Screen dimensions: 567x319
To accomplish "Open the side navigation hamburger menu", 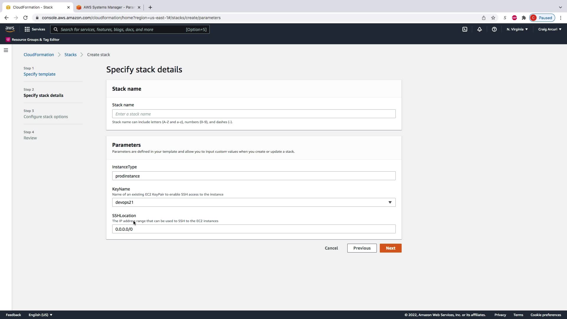I will [6, 50].
